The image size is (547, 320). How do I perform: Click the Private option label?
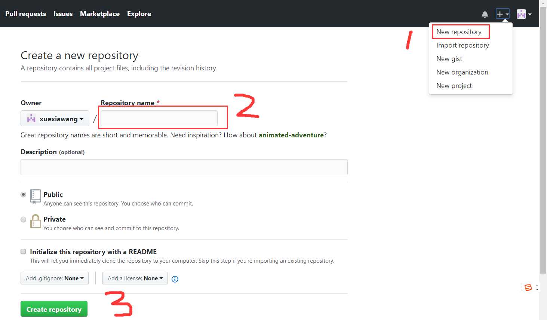55,219
